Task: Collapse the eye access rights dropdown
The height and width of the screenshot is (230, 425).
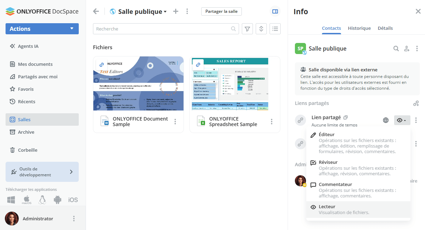Action: point(402,120)
